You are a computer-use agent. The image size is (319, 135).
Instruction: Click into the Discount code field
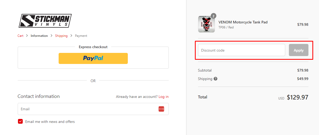click(242, 50)
